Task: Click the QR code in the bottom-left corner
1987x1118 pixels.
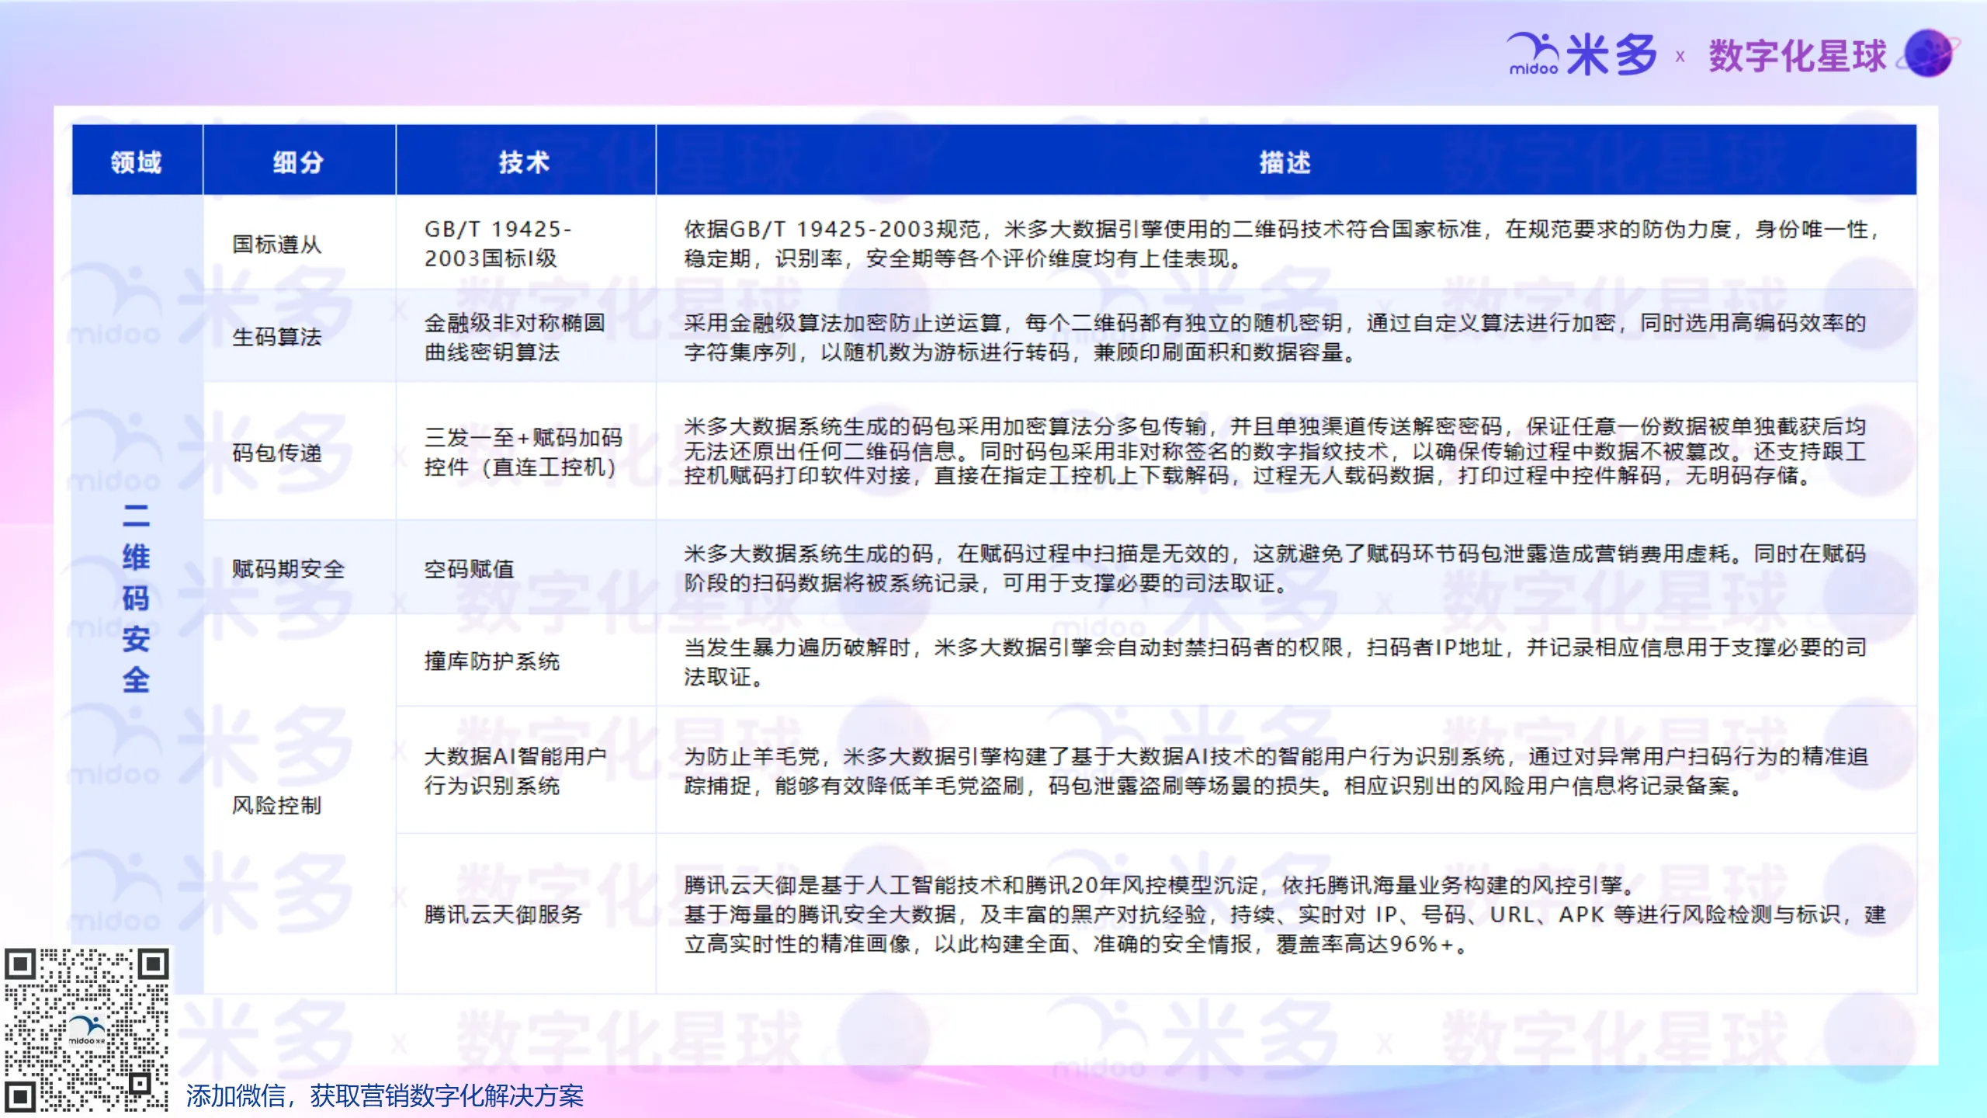Action: tap(87, 1029)
